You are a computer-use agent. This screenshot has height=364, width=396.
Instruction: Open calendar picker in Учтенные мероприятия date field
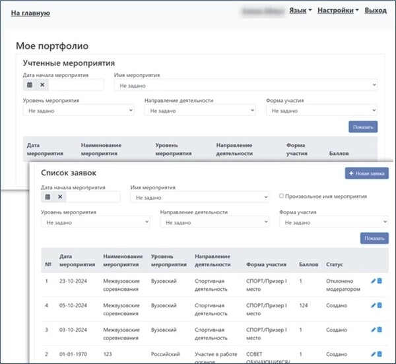point(30,85)
